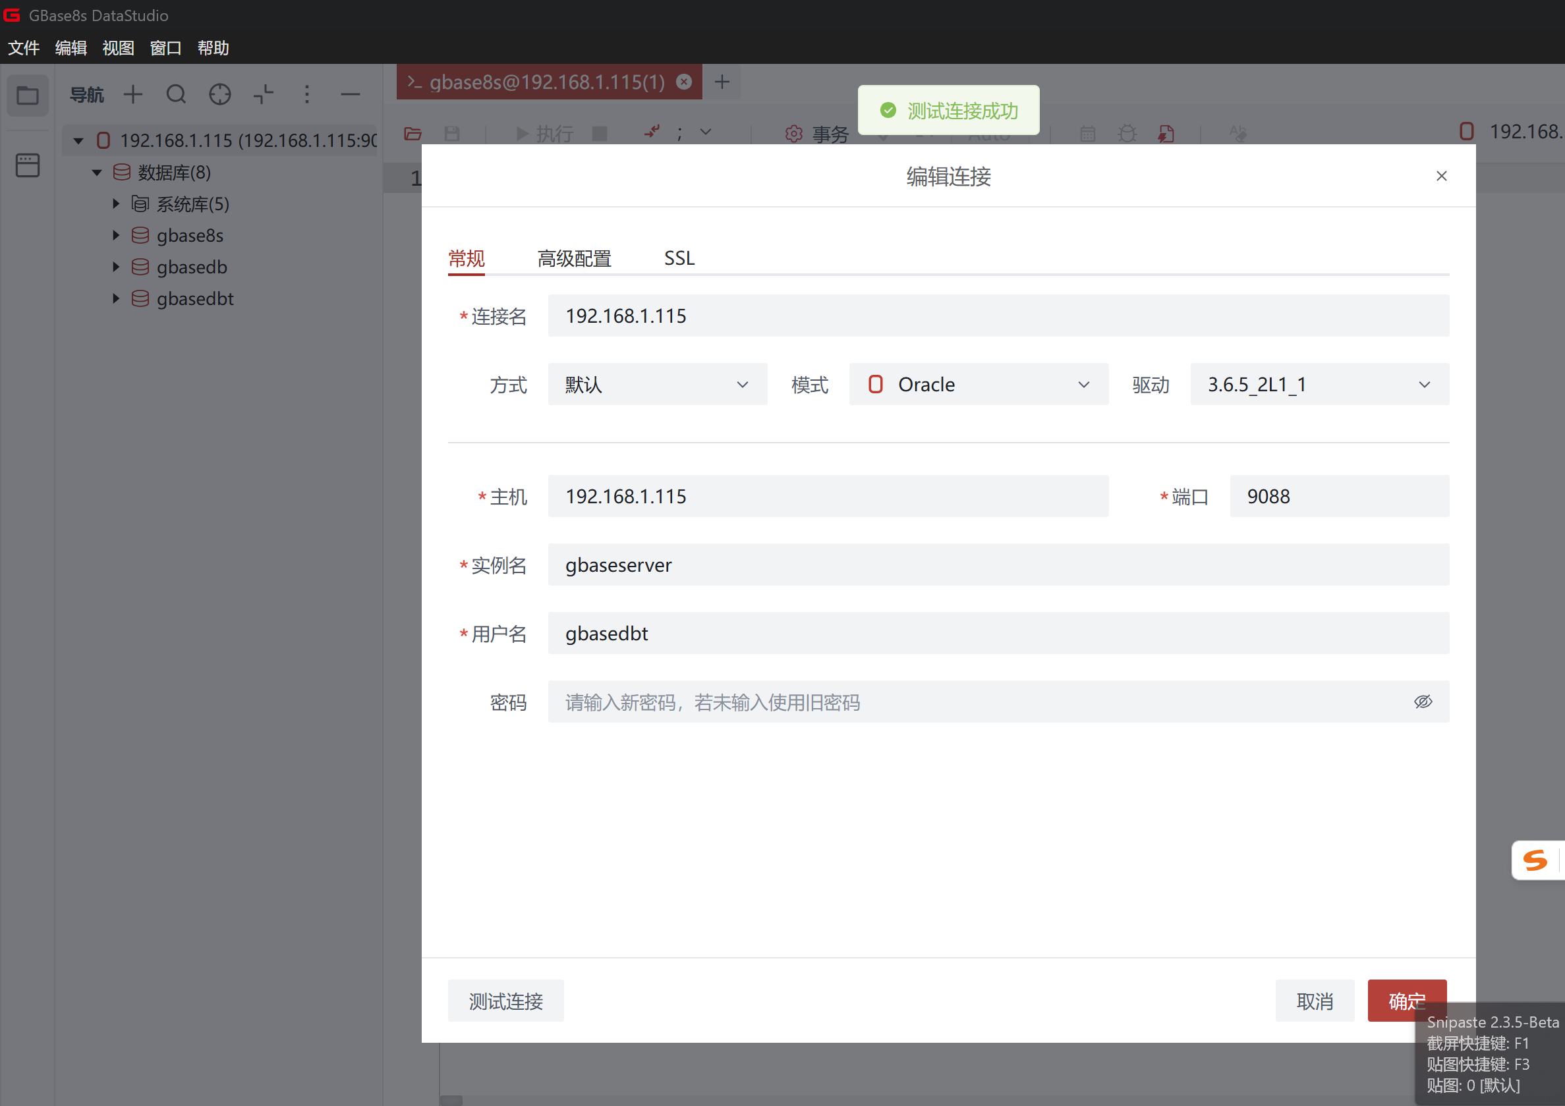Minimize the navigator panel
Viewport: 1565px width, 1106px height.
tap(351, 94)
